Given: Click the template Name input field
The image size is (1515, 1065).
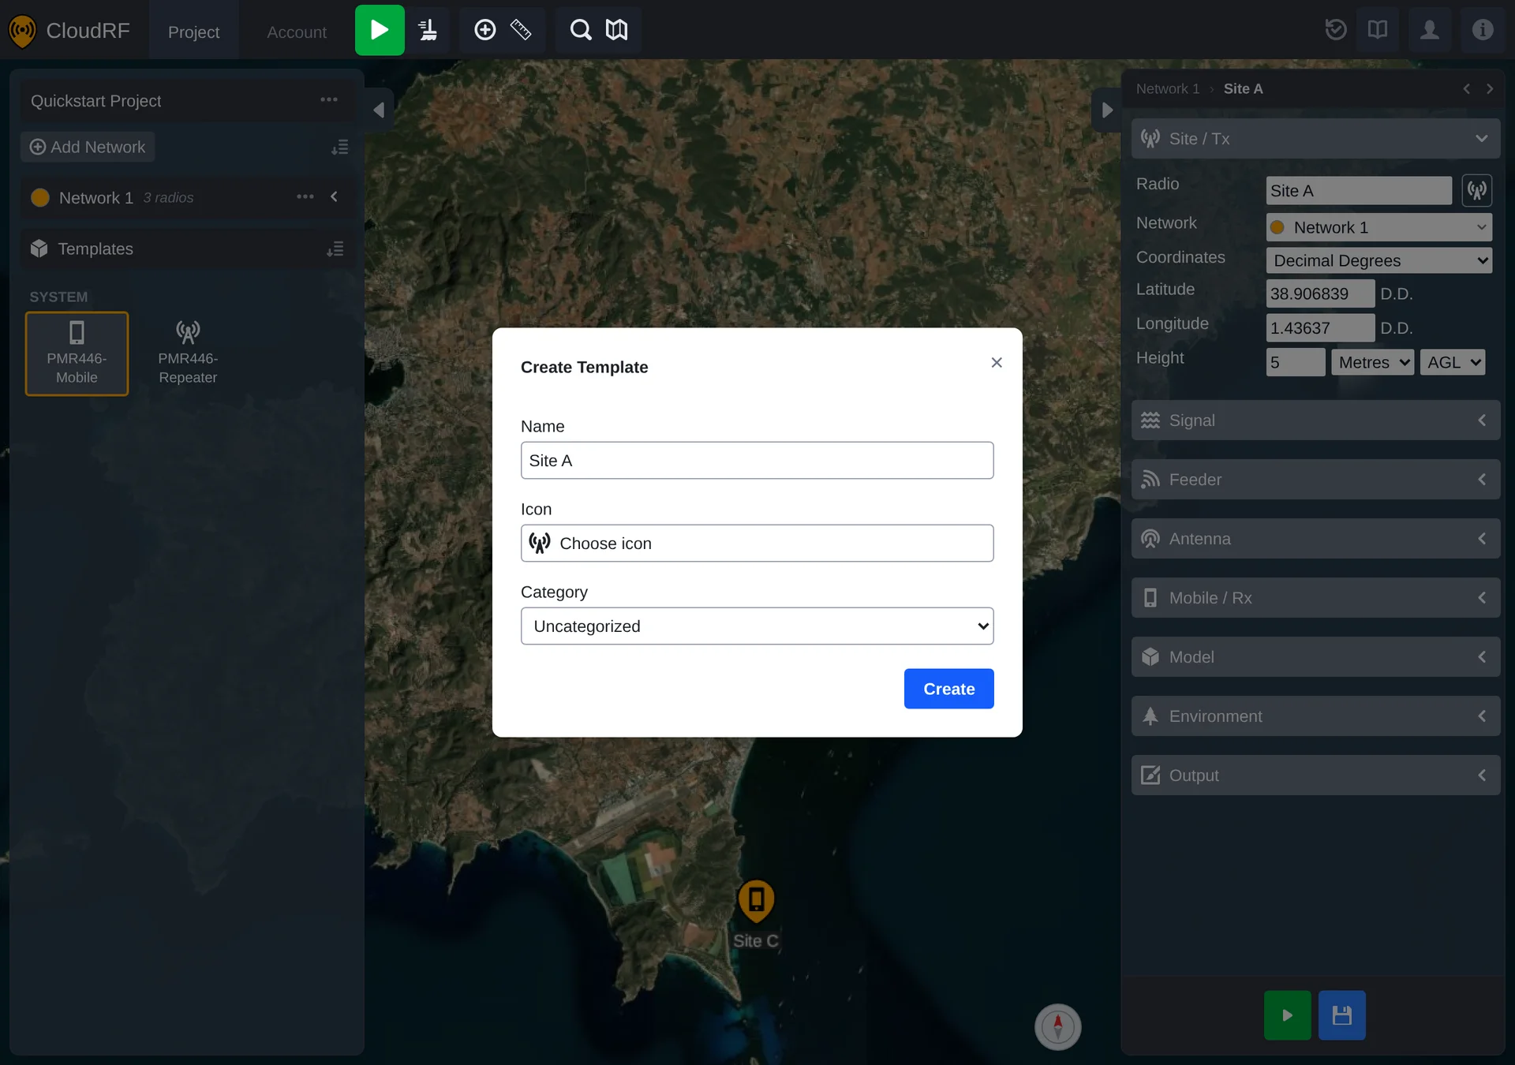Looking at the screenshot, I should click(x=757, y=460).
